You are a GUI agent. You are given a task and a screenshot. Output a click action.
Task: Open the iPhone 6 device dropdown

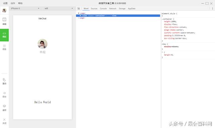[25, 8]
